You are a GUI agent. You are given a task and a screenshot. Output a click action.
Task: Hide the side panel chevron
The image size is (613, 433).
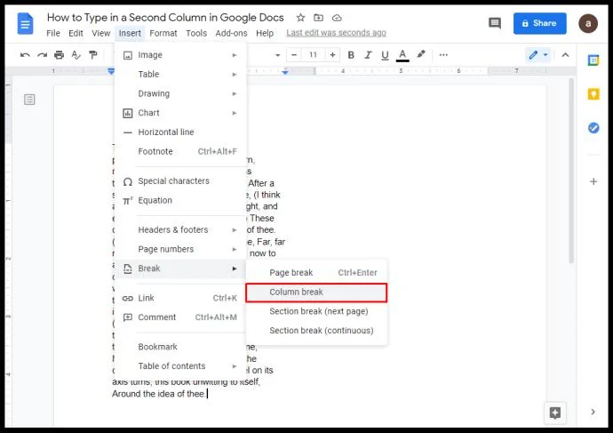593,412
